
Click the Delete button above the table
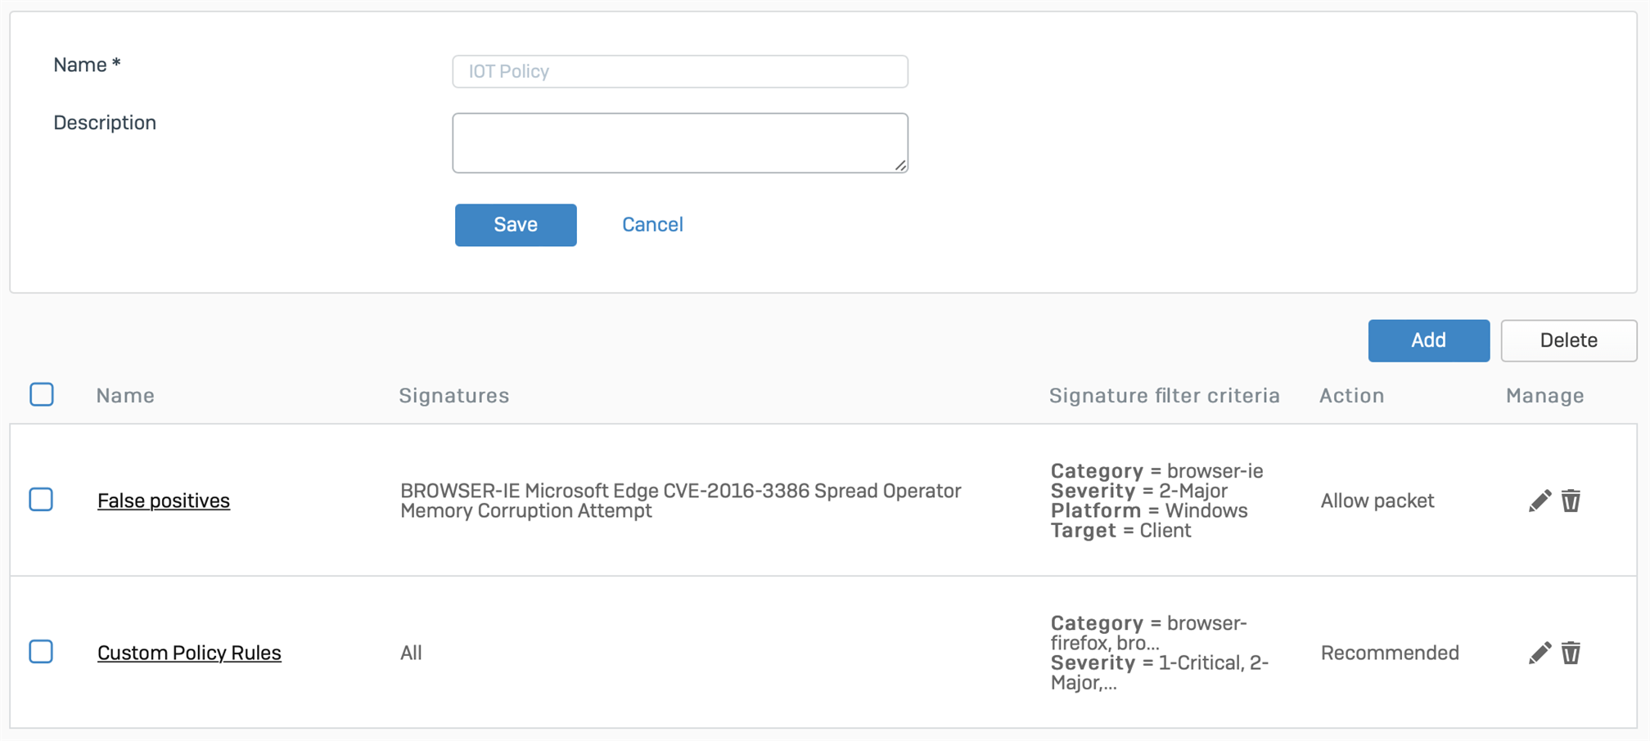point(1569,340)
